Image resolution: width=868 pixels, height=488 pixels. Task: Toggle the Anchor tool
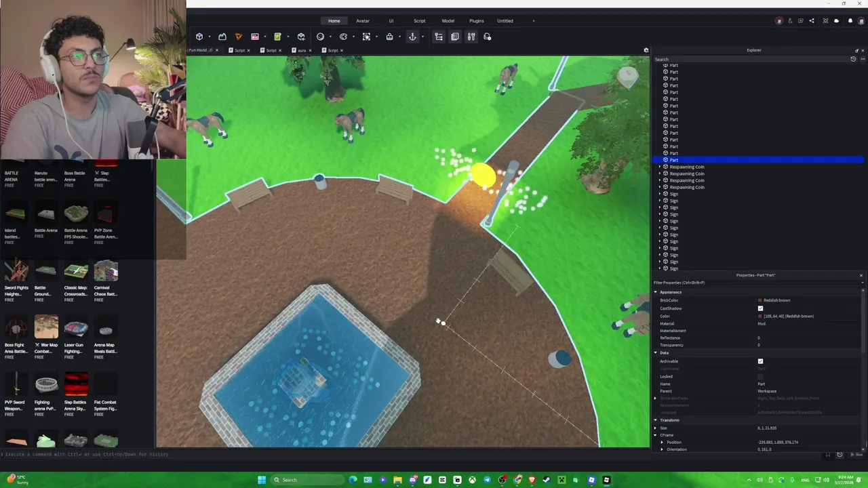click(412, 37)
